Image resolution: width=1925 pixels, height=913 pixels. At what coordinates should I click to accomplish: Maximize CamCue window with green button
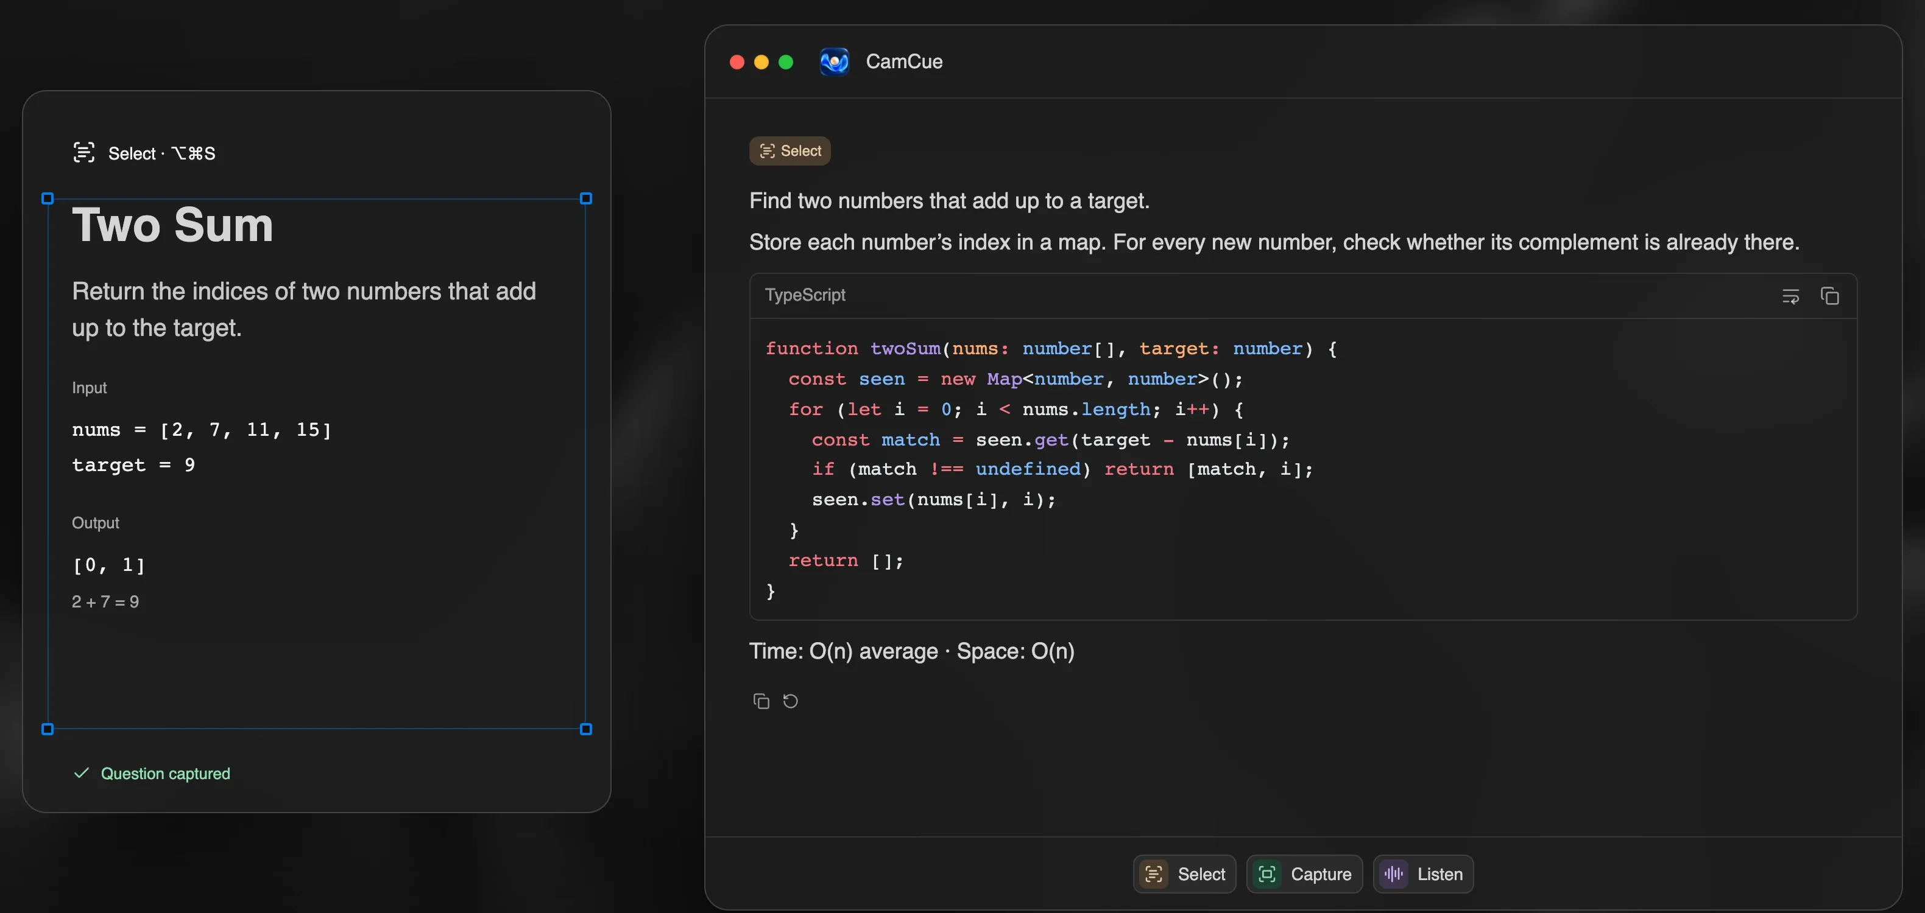pos(786,62)
